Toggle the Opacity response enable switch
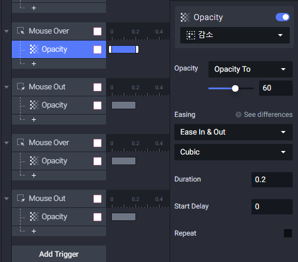Image resolution: width=298 pixels, height=262 pixels. (x=283, y=17)
